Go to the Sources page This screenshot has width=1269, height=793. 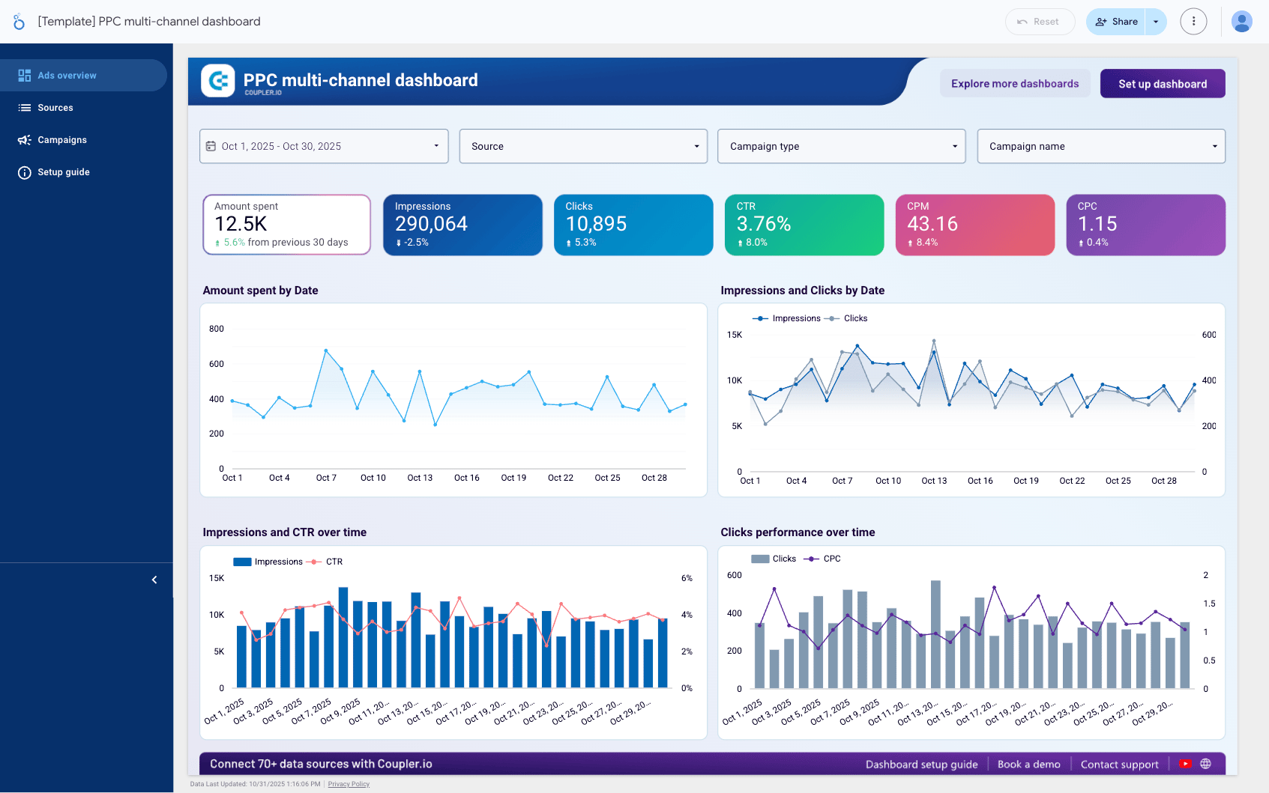click(55, 108)
